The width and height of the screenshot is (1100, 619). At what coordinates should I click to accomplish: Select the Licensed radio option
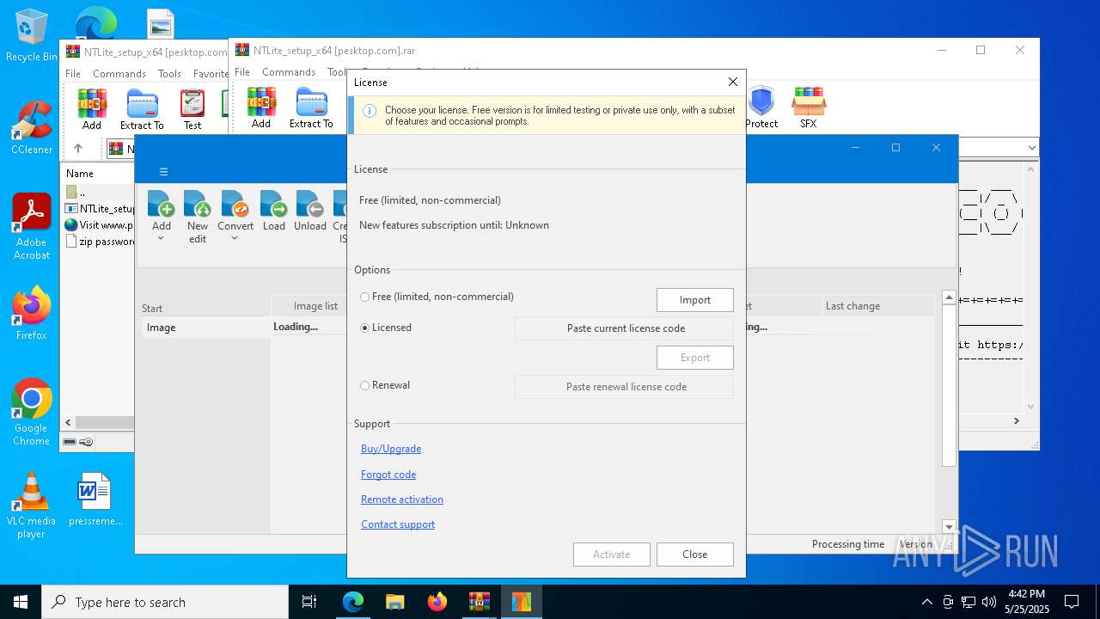coord(365,328)
